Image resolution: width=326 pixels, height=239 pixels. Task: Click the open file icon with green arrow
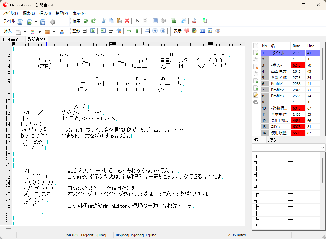29,22
